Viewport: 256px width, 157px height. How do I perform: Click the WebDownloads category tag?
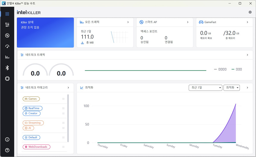pos(37,147)
